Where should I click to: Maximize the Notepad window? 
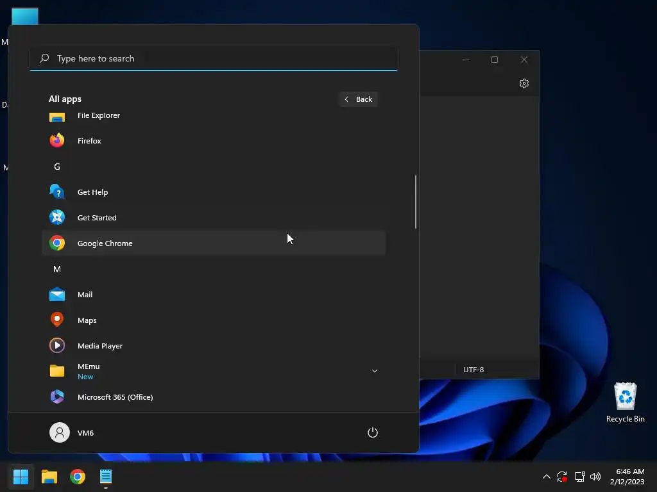(495, 60)
